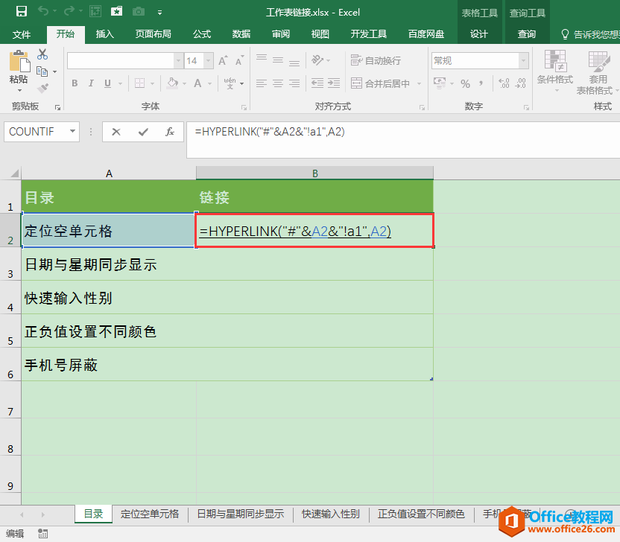
Task: Select the Format Painter brush icon
Action: [x=42, y=88]
